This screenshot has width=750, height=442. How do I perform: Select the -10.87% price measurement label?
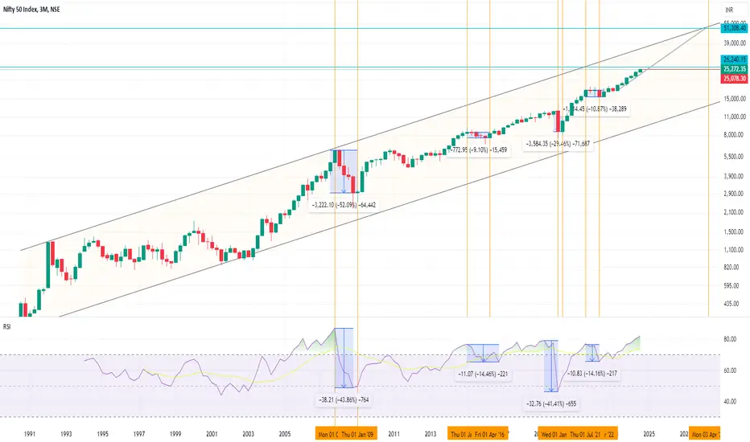(x=596, y=109)
